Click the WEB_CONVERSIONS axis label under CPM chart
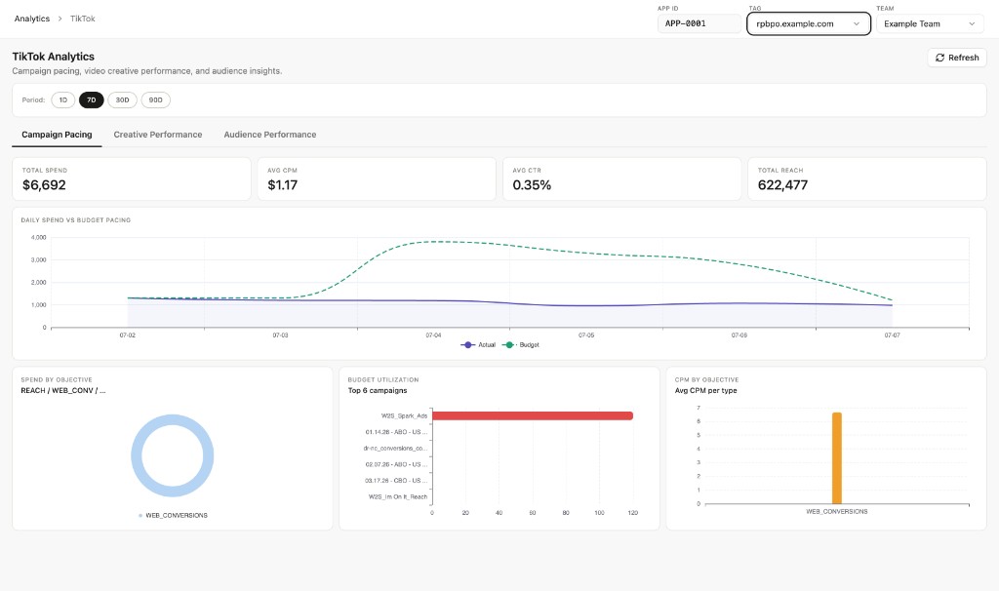The width and height of the screenshot is (999, 591). click(836, 511)
